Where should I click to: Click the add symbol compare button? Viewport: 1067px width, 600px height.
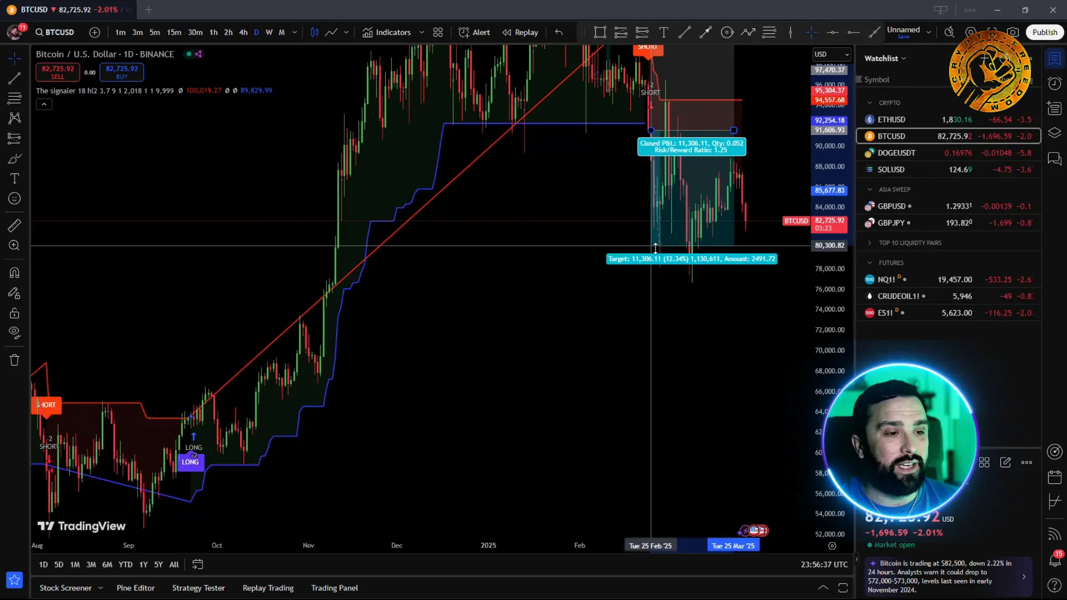94,32
